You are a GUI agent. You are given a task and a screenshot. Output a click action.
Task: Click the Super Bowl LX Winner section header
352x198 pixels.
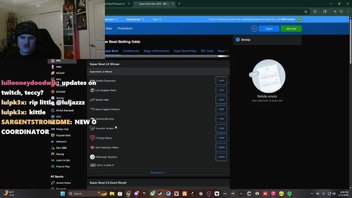(158, 64)
